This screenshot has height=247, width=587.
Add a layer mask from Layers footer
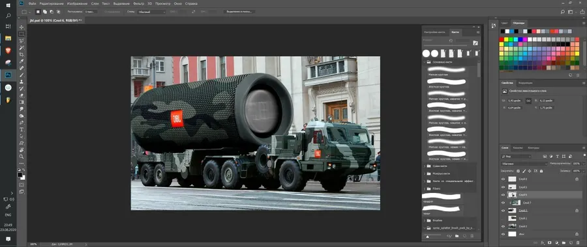click(550, 242)
